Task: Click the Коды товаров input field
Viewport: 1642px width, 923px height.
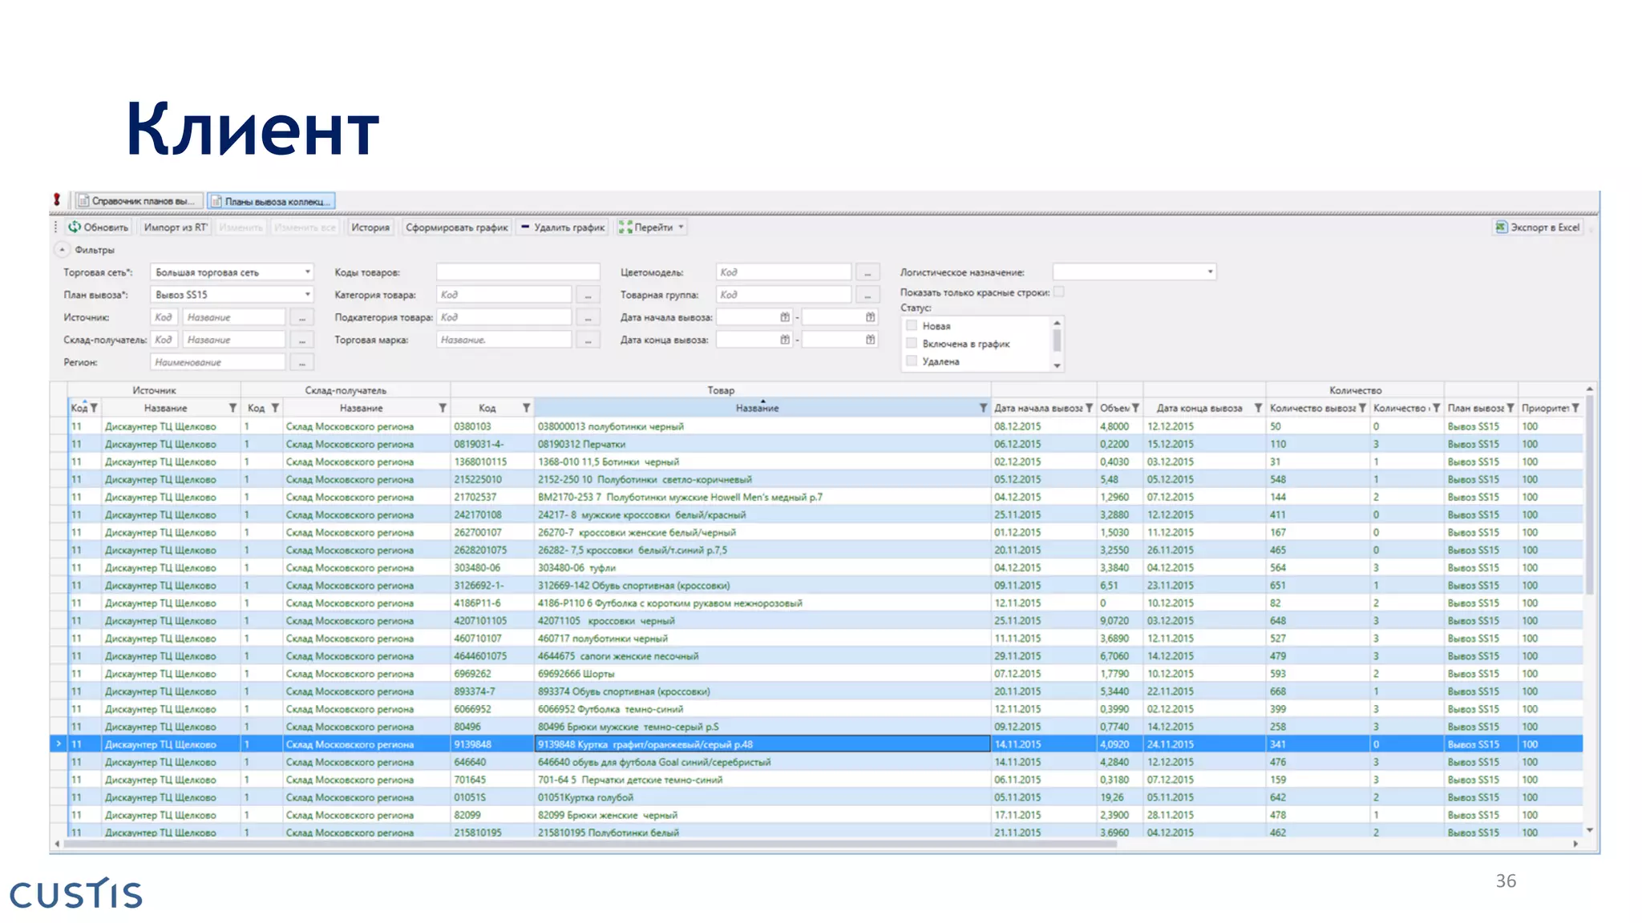Action: [518, 272]
